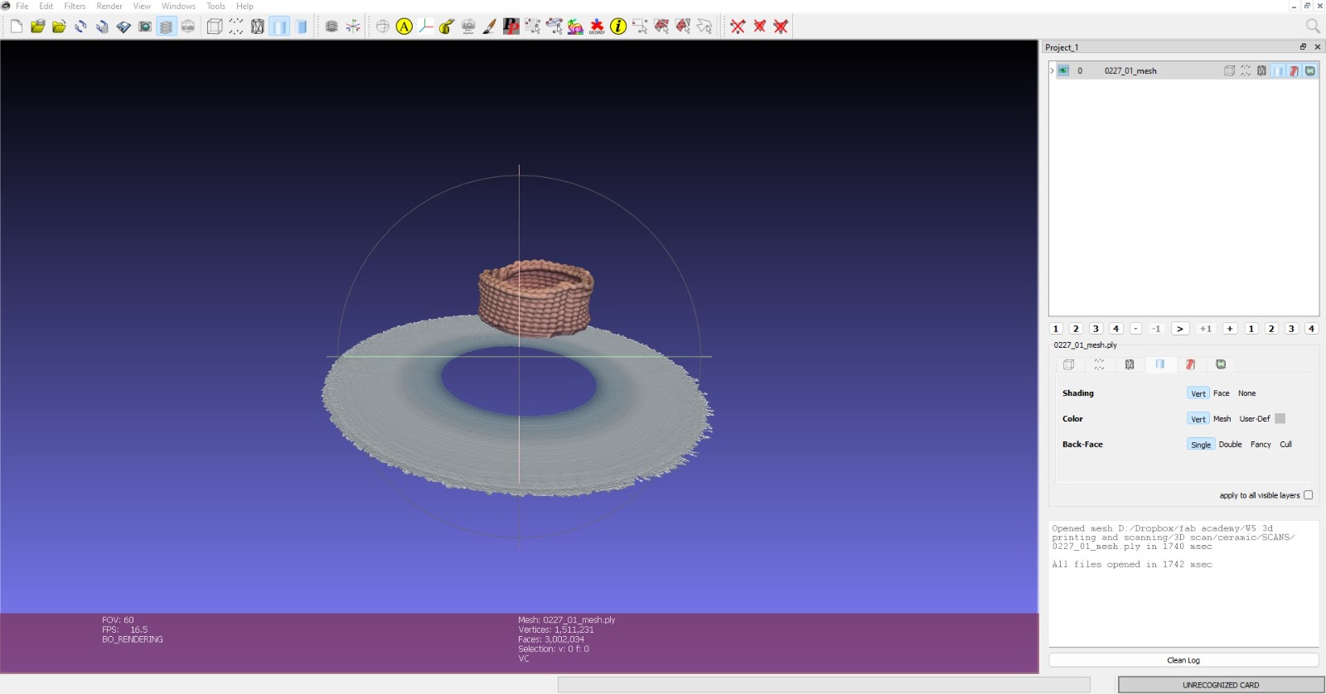
Task: Toggle points icon in 0227_01_mesh layer row
Action: click(x=1246, y=71)
